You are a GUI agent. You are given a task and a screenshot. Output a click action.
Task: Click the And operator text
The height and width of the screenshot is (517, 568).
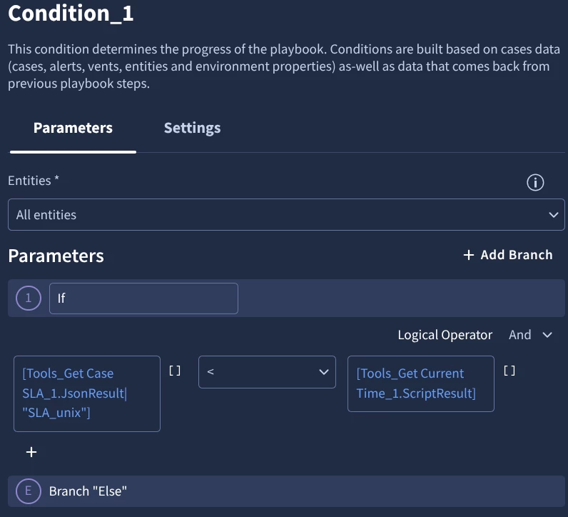point(519,335)
